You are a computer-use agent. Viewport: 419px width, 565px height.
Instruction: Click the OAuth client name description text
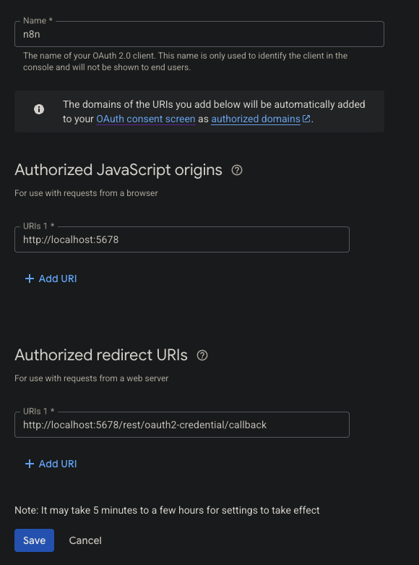(186, 61)
